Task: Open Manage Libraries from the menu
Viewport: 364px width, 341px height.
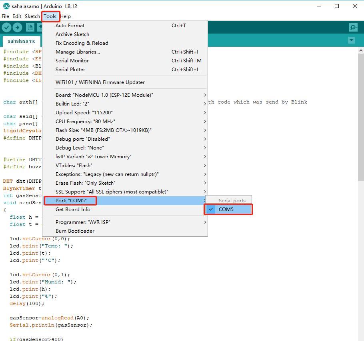Action: 125,52
